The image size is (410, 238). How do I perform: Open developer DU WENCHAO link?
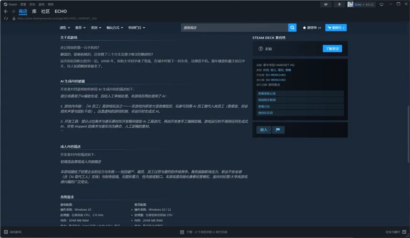click(276, 75)
